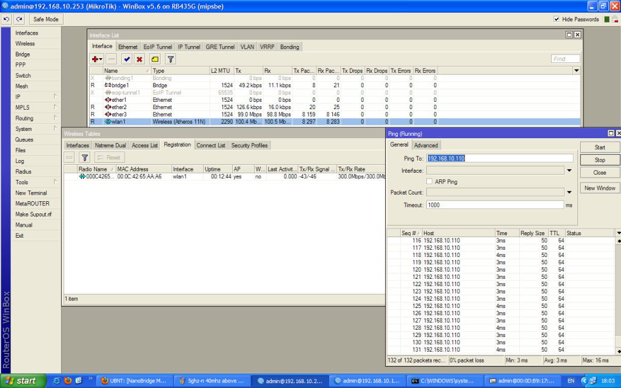Viewport: 621px width, 388px height.
Task: Open the Security Profiles tab
Action: pyautogui.click(x=249, y=145)
